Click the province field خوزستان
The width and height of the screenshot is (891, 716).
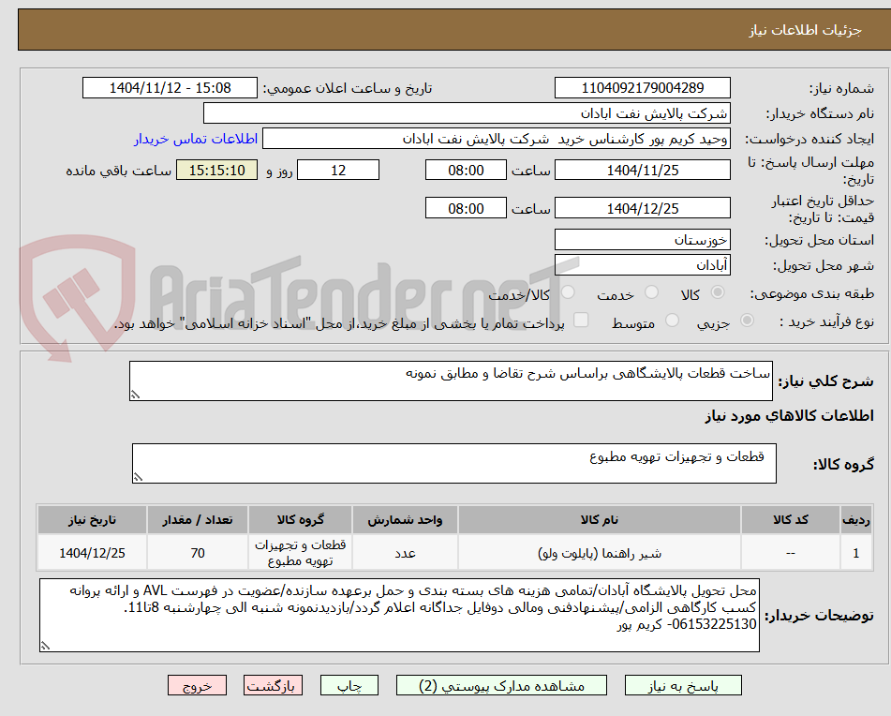(642, 240)
